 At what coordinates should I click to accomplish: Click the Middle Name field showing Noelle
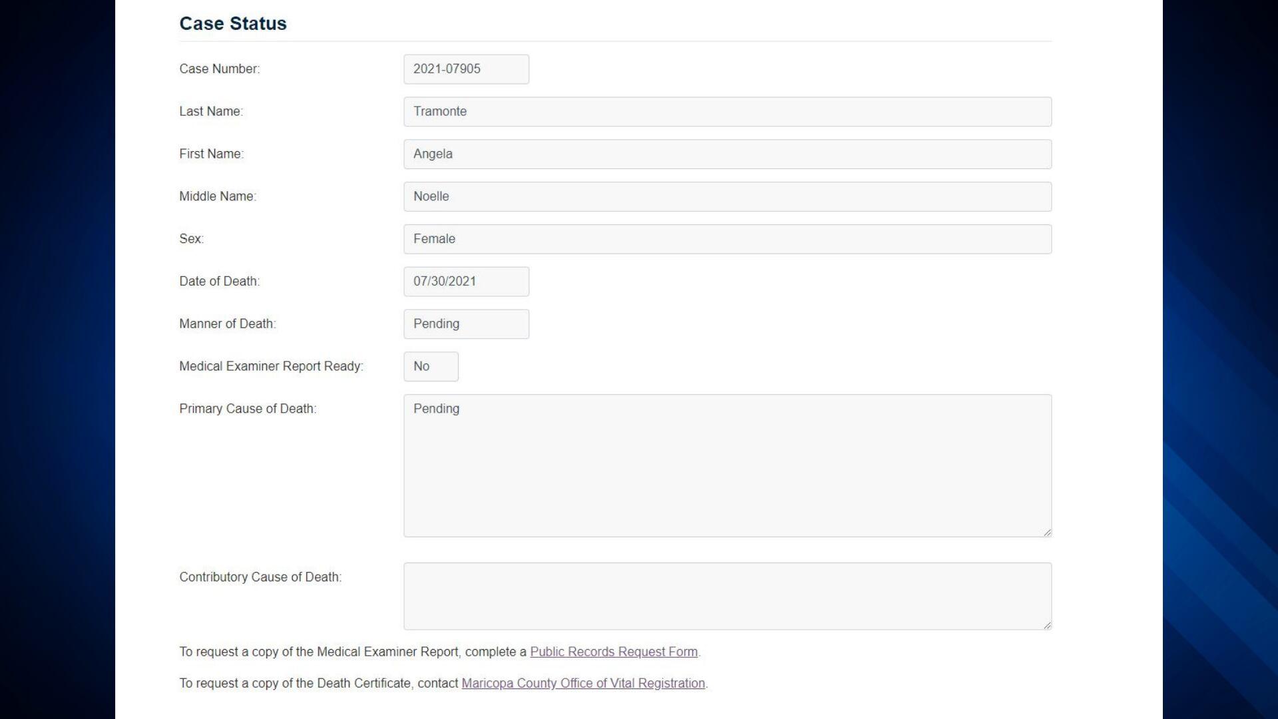pyautogui.click(x=727, y=197)
